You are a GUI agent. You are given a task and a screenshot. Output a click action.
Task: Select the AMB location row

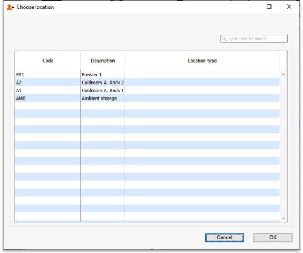point(147,98)
